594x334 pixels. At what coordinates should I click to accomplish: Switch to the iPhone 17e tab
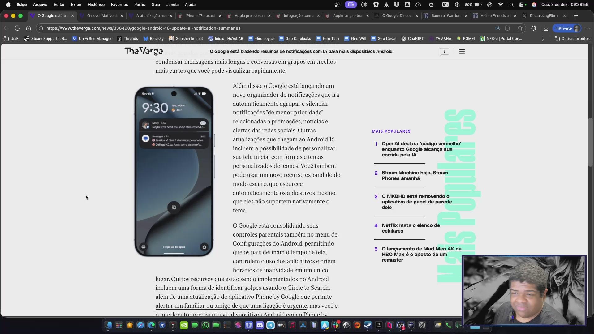[x=200, y=16]
